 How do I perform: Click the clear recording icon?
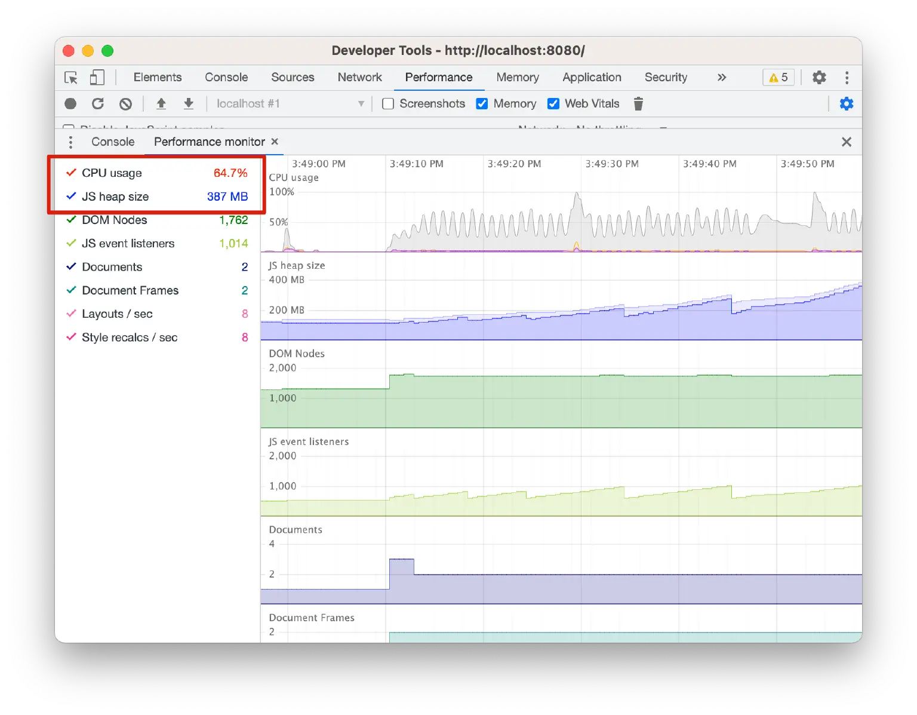tap(125, 104)
